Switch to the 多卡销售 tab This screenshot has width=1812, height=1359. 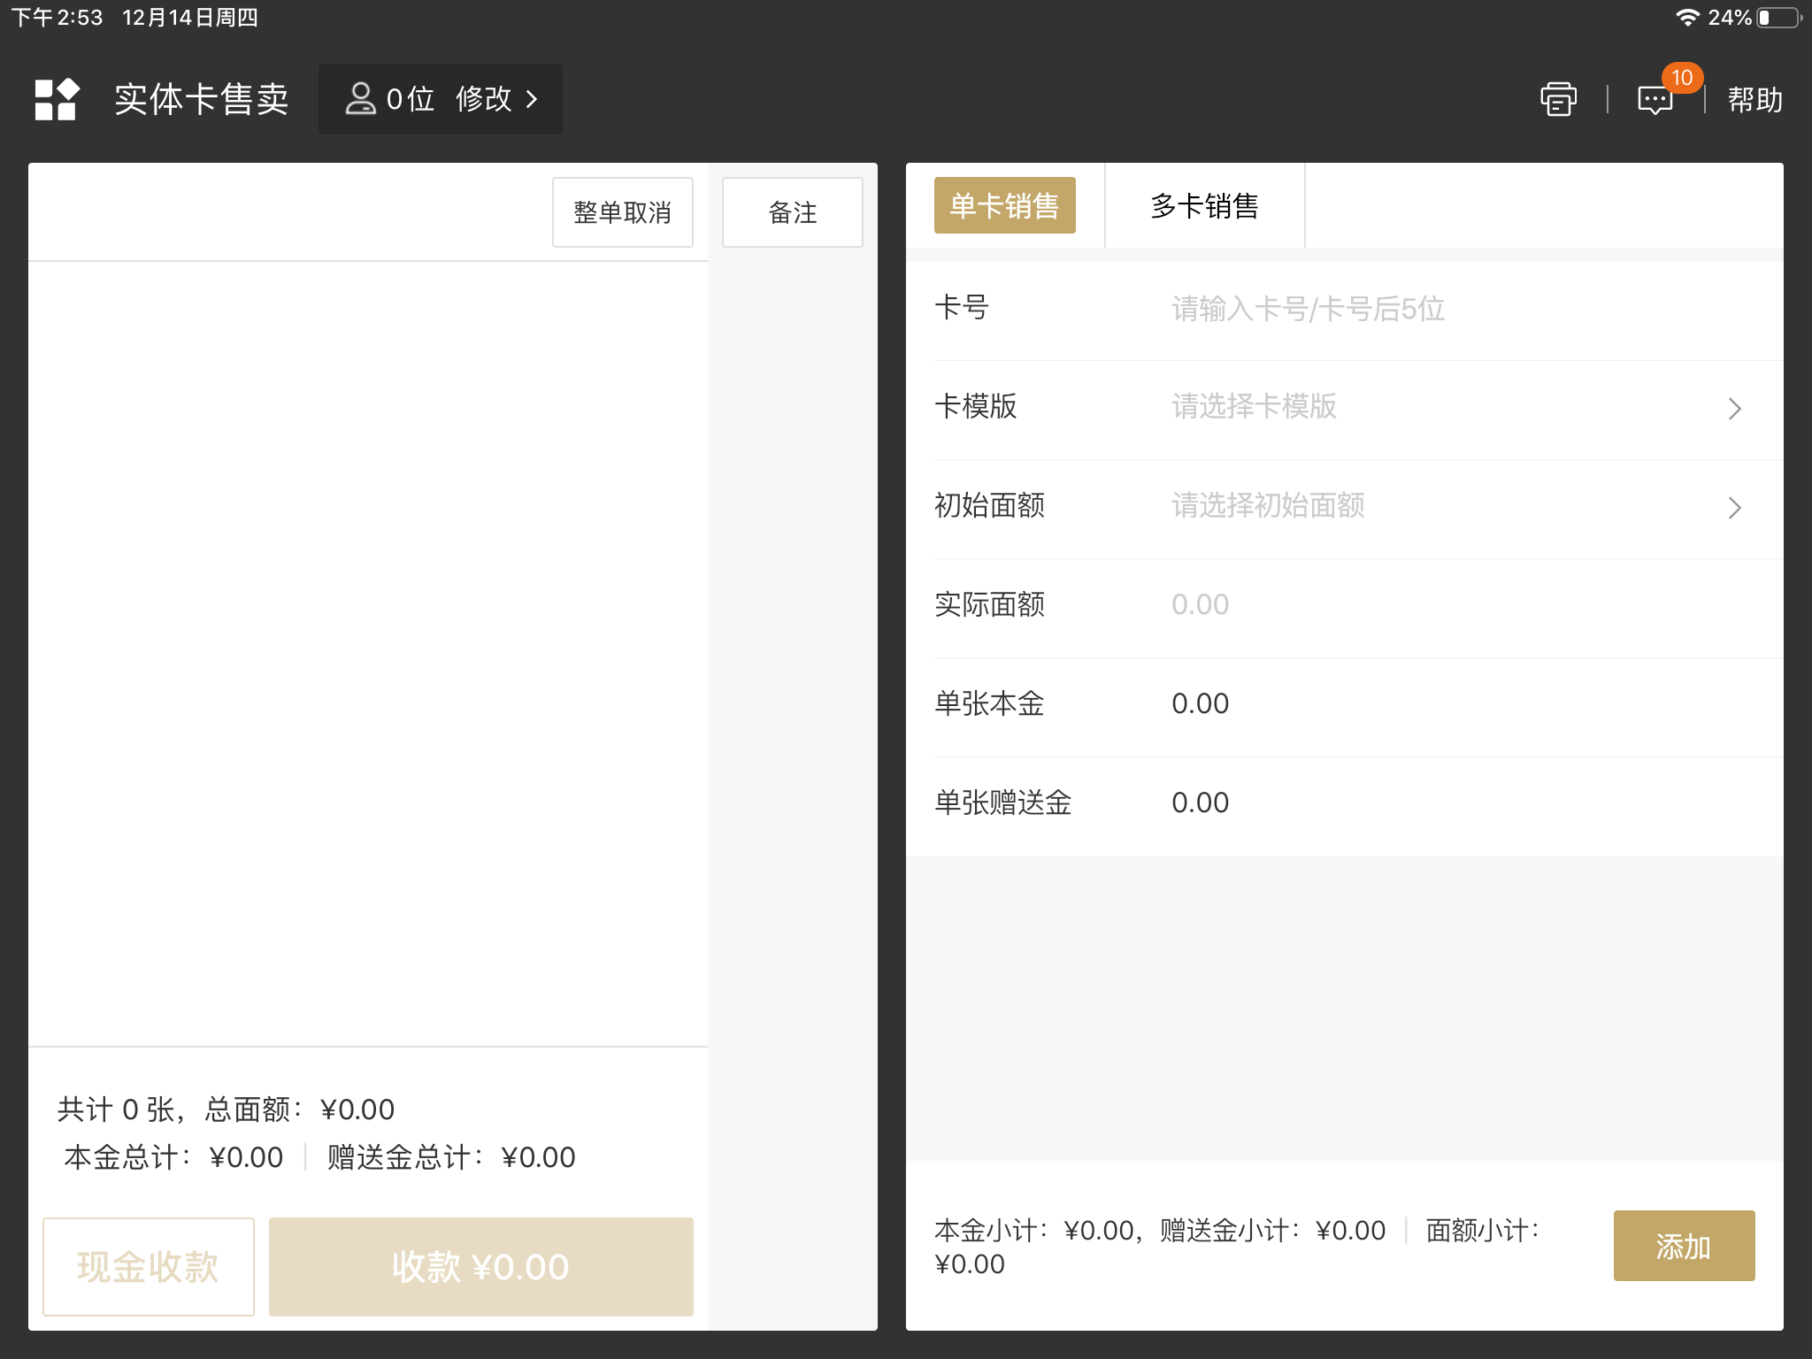pos(1204,205)
